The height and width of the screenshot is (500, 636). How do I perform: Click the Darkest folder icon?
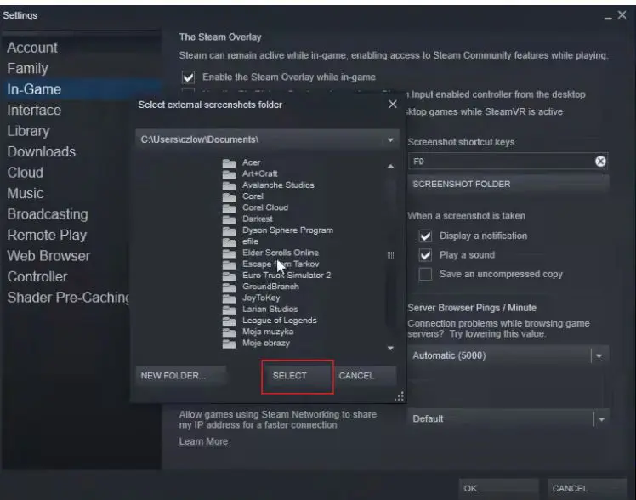click(229, 219)
